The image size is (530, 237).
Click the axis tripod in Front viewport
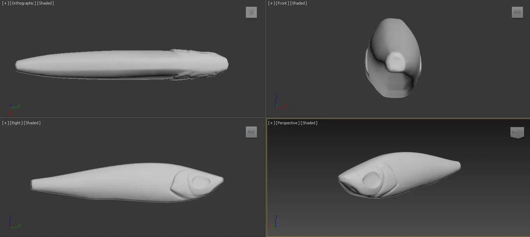pyautogui.click(x=279, y=103)
